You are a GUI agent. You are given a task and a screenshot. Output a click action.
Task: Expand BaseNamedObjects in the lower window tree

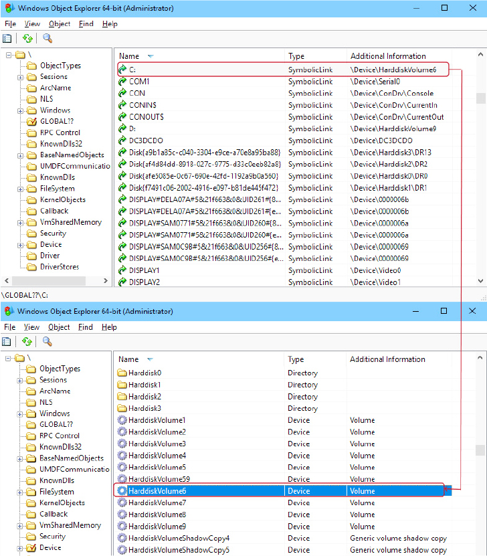pos(21,458)
